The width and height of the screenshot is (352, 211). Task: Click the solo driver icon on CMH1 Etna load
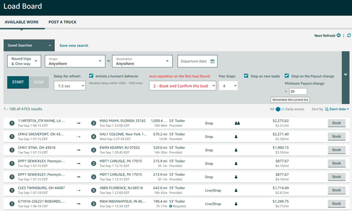coord(236,150)
